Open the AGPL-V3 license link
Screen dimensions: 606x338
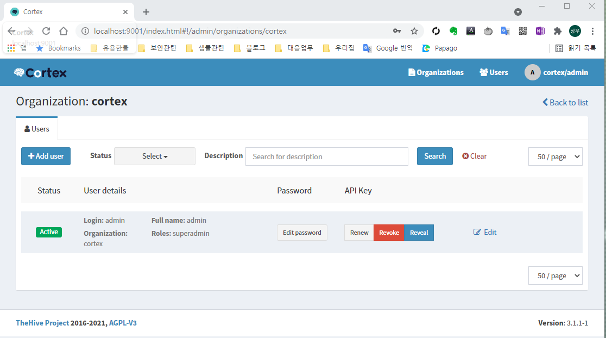tap(123, 323)
